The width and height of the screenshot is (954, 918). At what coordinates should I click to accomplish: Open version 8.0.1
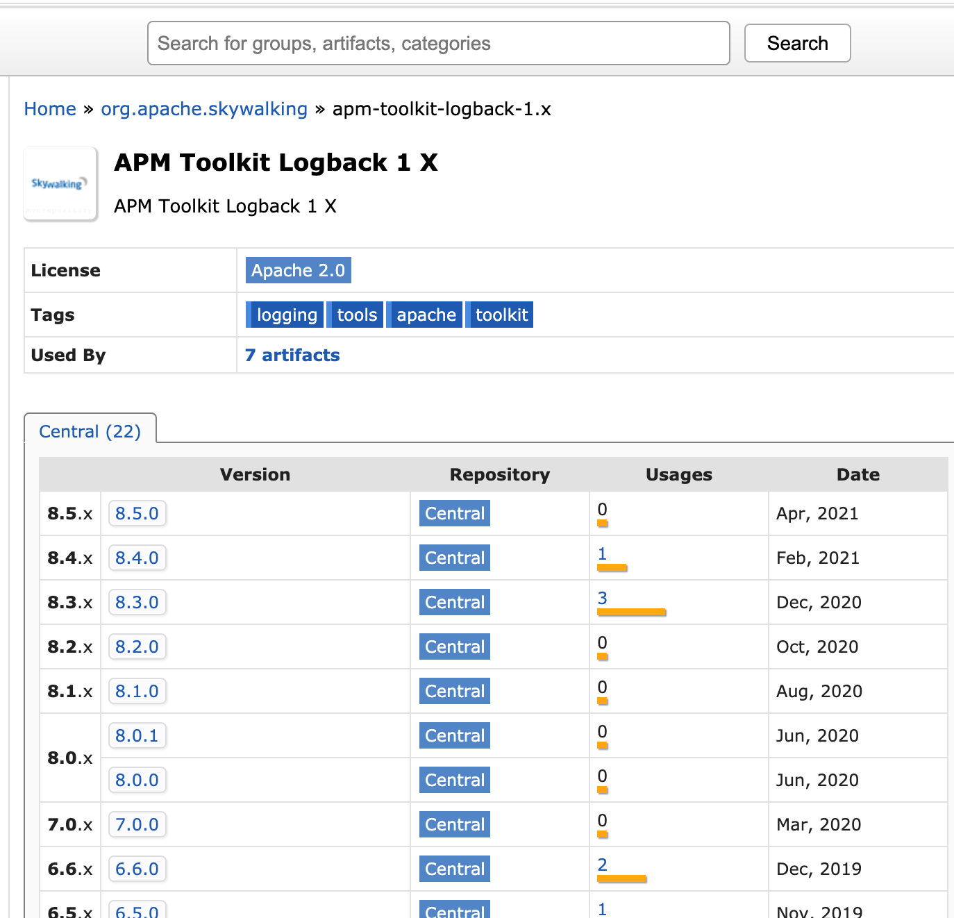click(137, 735)
